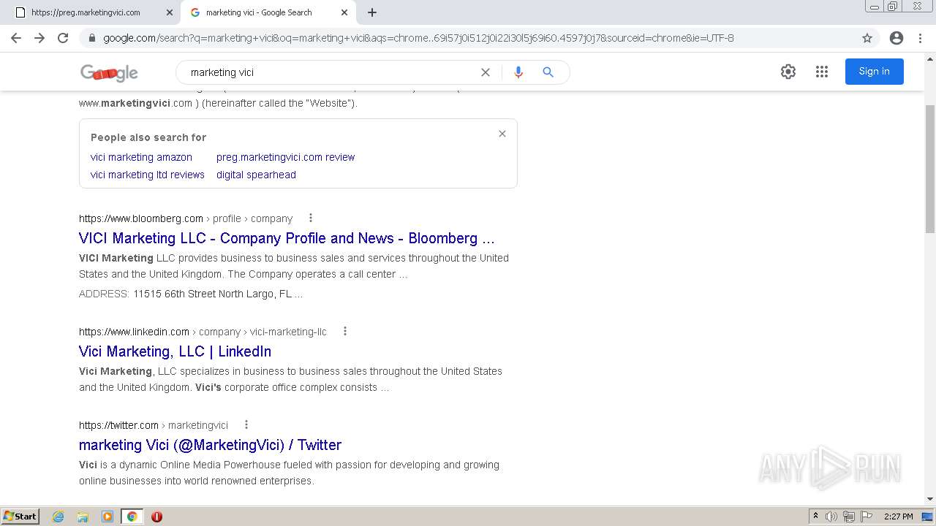Open Action Center flag icon
Viewport: 936px width, 526px height.
867,517
